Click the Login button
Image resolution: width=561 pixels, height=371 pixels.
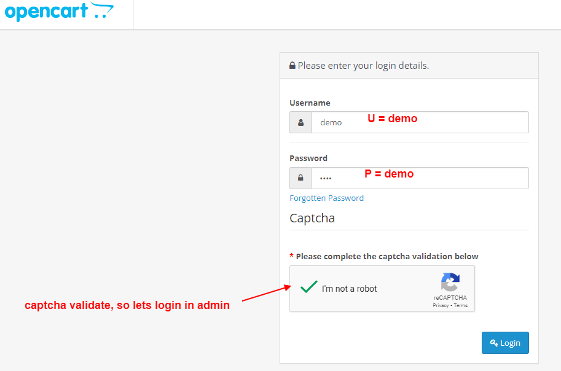[x=505, y=343]
